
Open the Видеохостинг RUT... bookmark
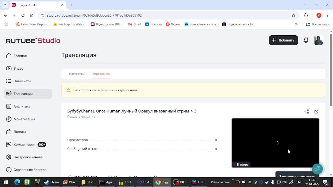[107, 24]
